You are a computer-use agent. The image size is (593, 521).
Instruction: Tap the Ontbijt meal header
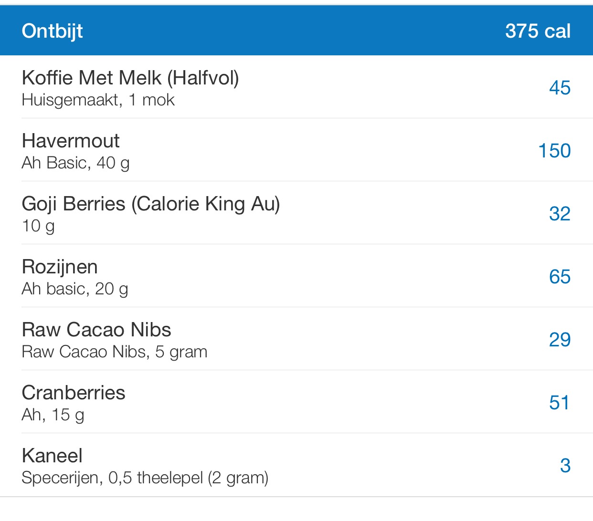(53, 31)
